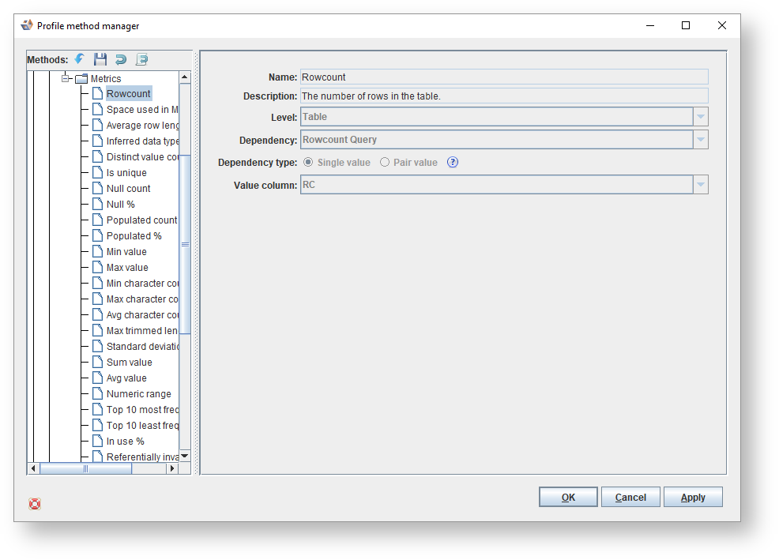Select the Null % tree item
This screenshot has width=779, height=560.
coord(120,205)
